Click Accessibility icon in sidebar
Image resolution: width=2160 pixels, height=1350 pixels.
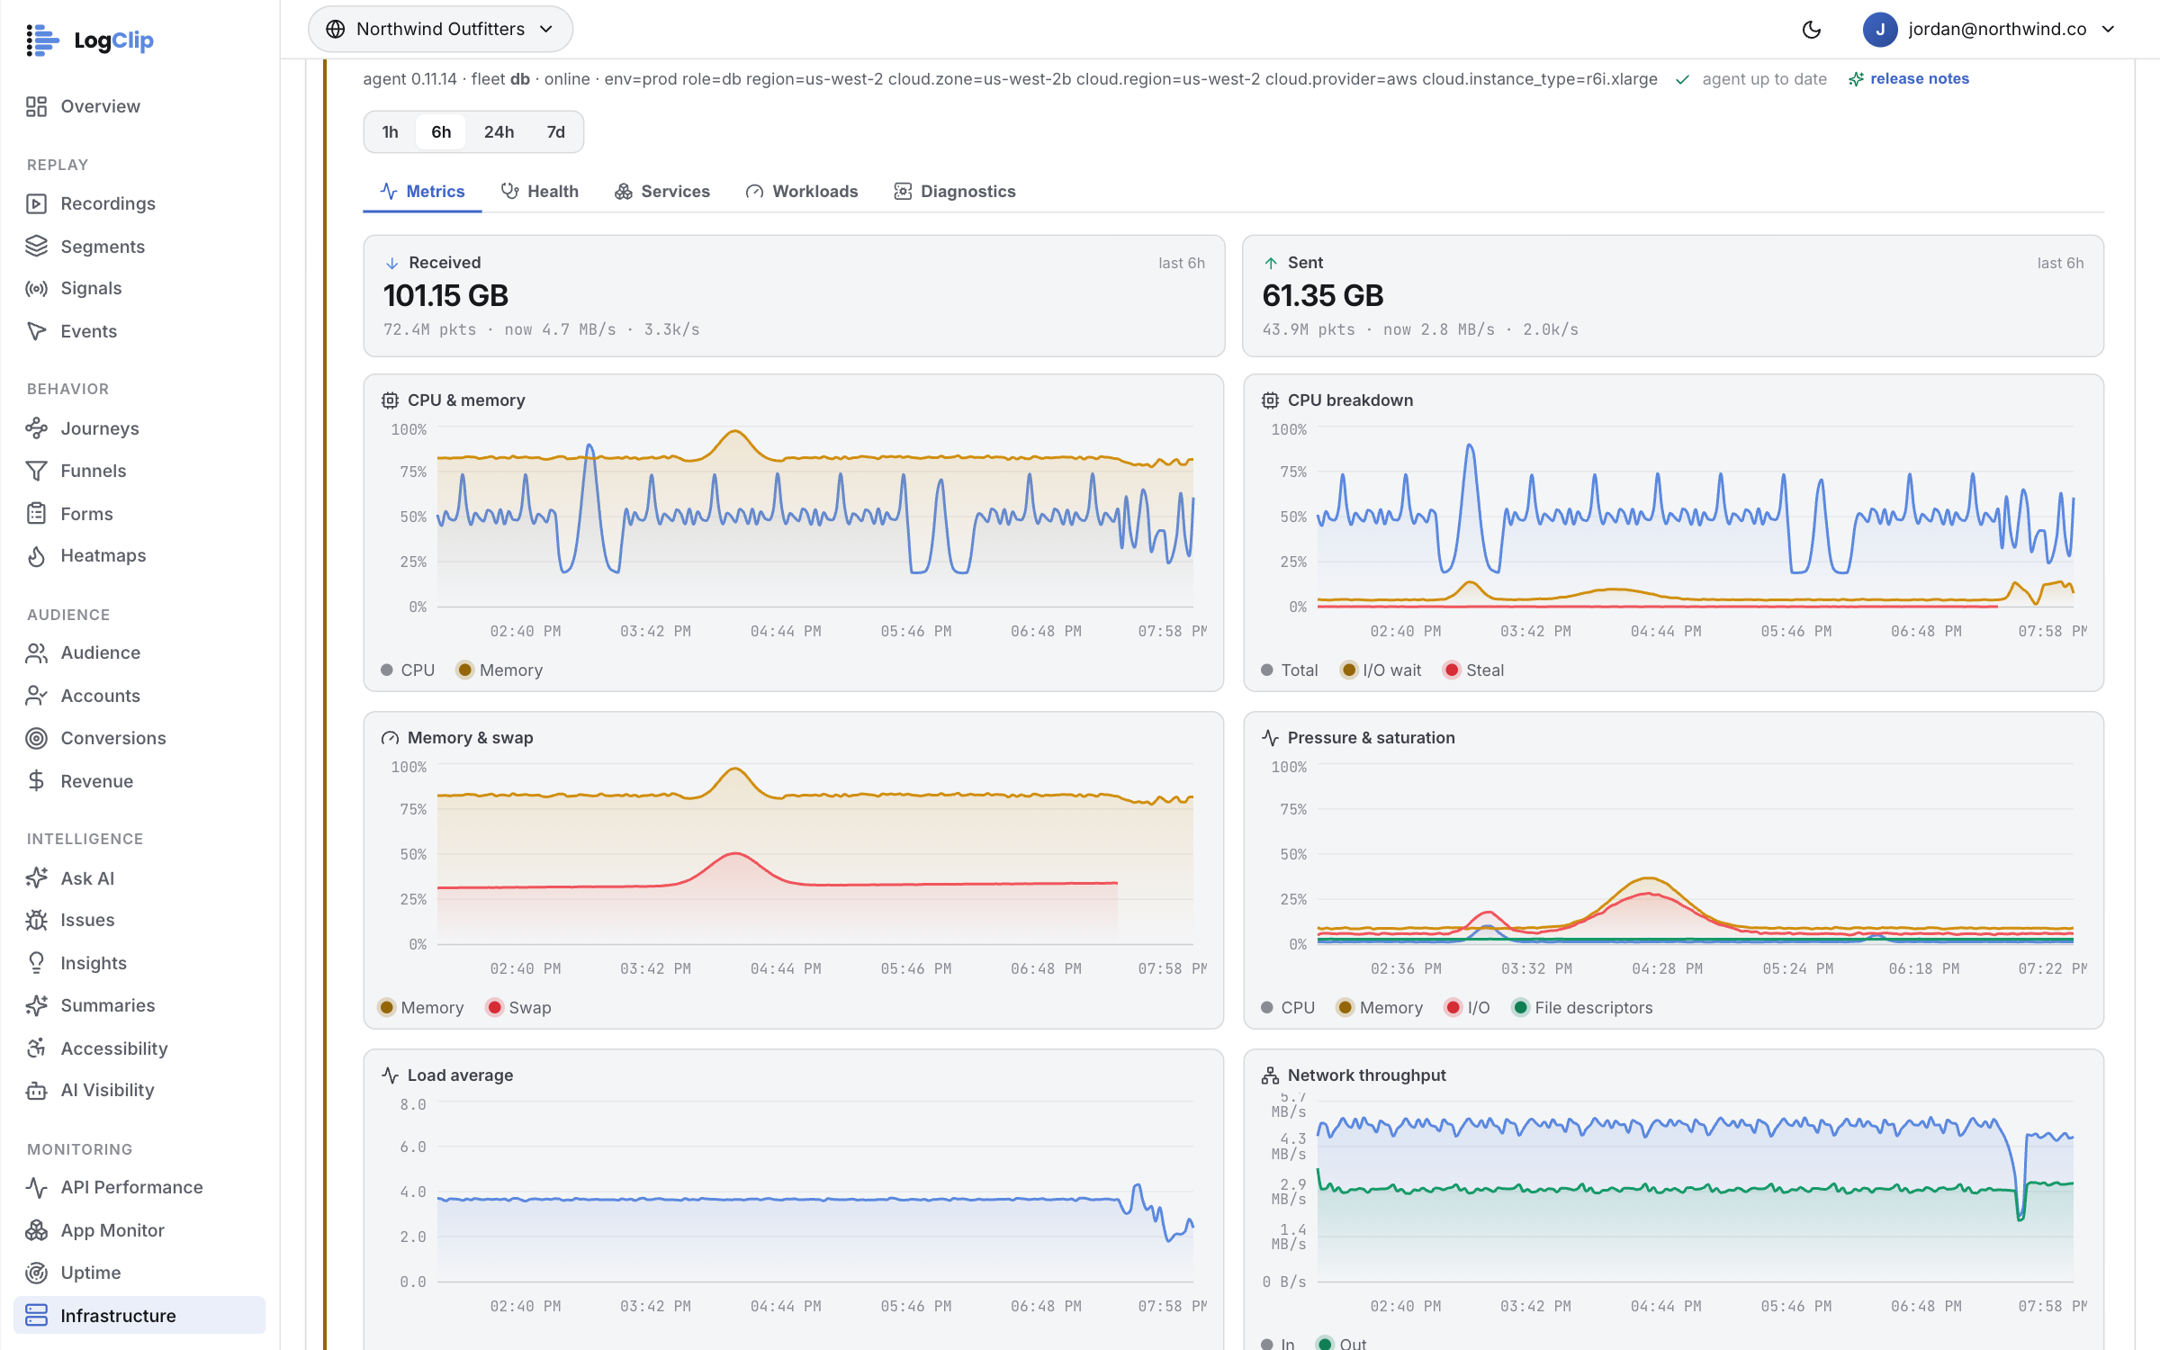36,1048
